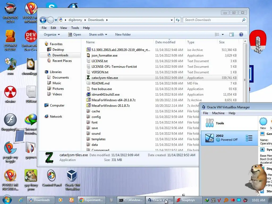Screen dimensions: 272x204
Task: Toggle the preview pane icon
Action: [x=232, y=35]
